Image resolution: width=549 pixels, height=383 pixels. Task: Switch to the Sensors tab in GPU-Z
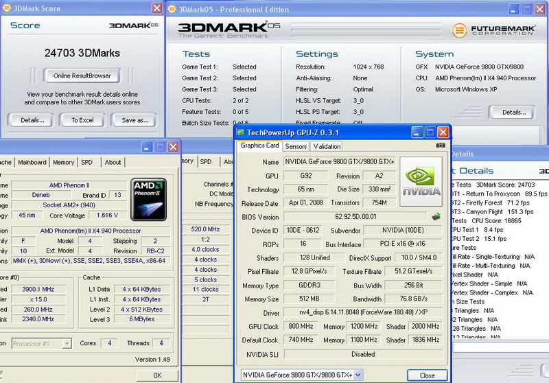(x=296, y=146)
